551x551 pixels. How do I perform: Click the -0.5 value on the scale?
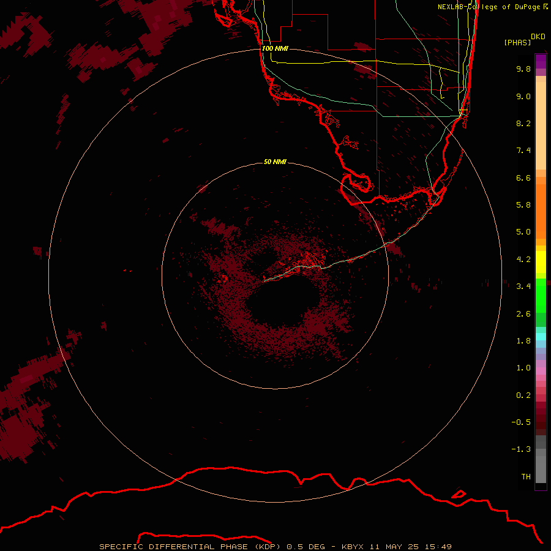pyautogui.click(x=521, y=422)
